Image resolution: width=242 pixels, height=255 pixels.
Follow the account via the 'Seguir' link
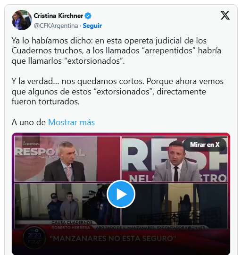tap(92, 25)
